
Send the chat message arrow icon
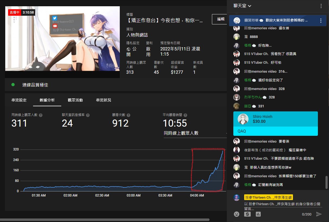319,214
